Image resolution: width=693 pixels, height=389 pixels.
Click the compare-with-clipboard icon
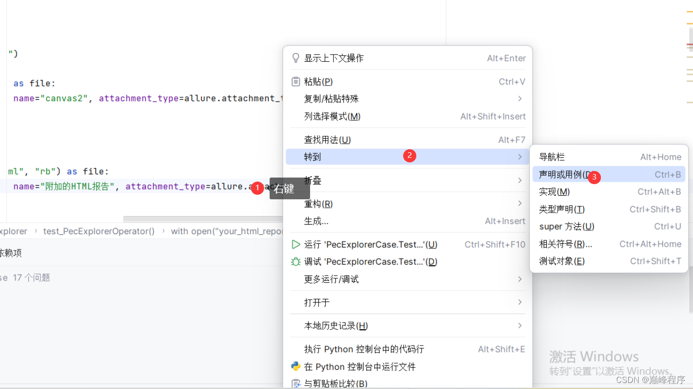click(296, 383)
